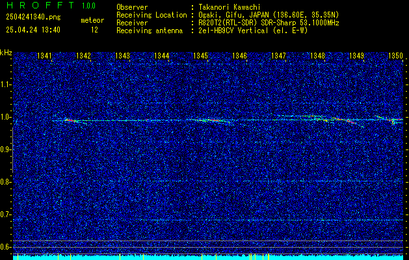This screenshot has height=260, width=409.
Task: Select the observer name Takanori Kawachi
Action: (230, 7)
